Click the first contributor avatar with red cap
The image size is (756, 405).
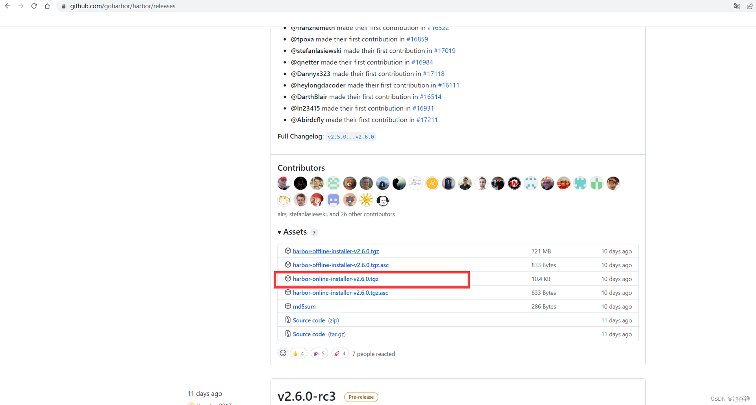pos(284,183)
